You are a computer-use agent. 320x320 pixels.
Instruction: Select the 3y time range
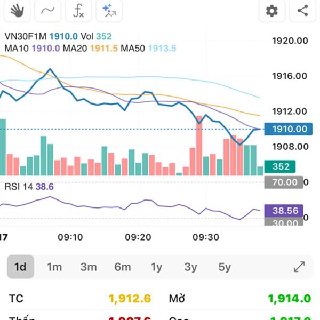point(190,267)
